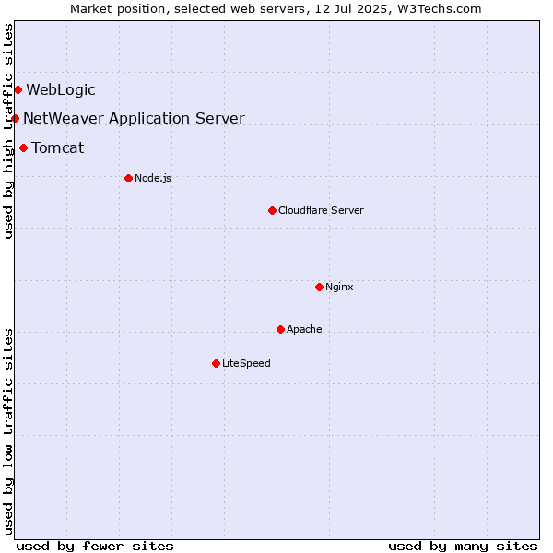Viewport: 553px width, 553px height.
Task: Select the Apache red data point
Action: click(281, 330)
